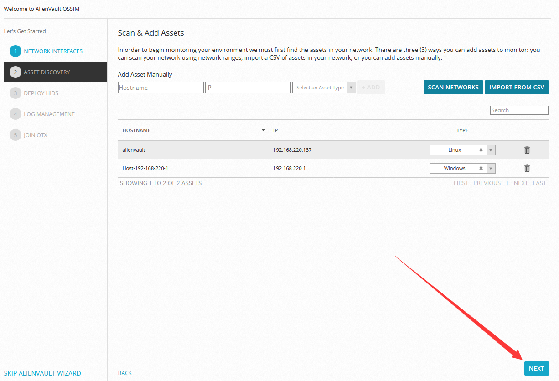This screenshot has height=381, width=559.
Task: Open the Deploy HIDS step
Action: 41,93
